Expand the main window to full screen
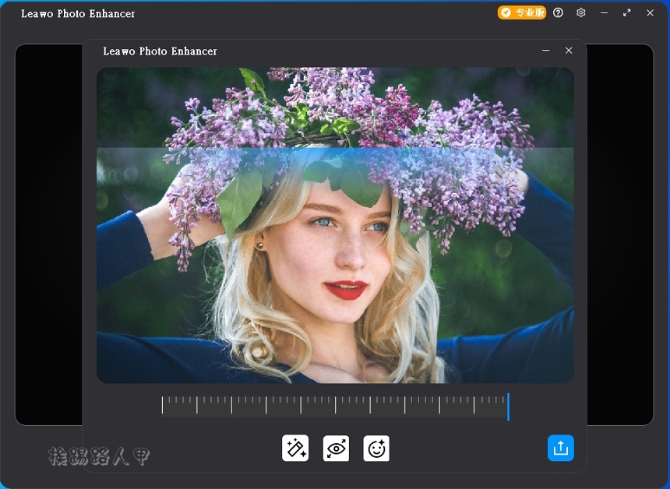The width and height of the screenshot is (670, 489). pos(626,12)
